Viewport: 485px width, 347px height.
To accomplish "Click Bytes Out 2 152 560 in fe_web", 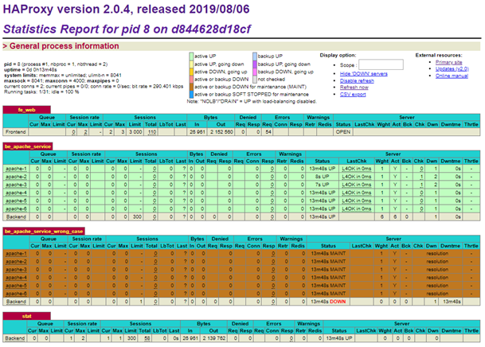I will (x=221, y=132).
